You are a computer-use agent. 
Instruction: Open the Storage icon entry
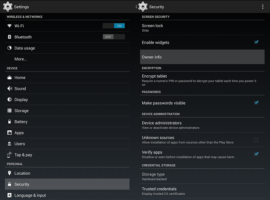[x=10, y=110]
